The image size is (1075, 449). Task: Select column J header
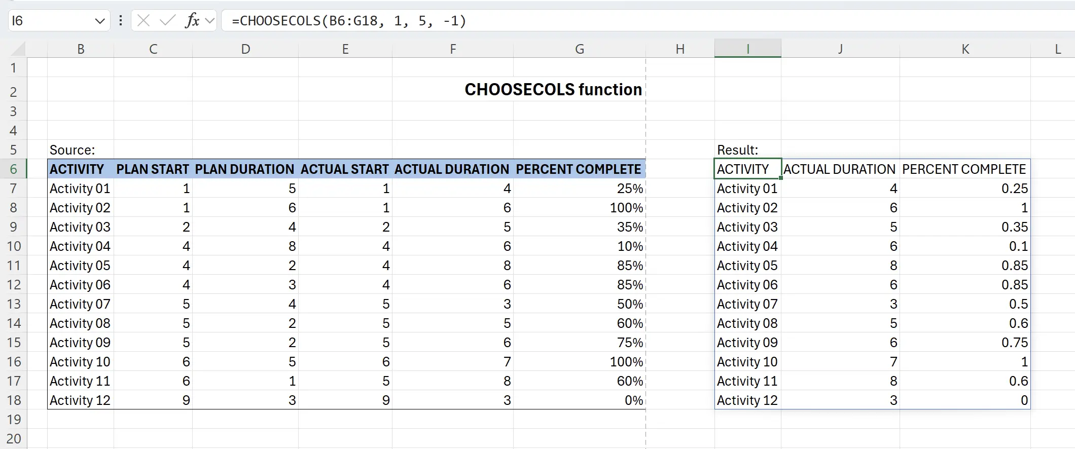(840, 49)
